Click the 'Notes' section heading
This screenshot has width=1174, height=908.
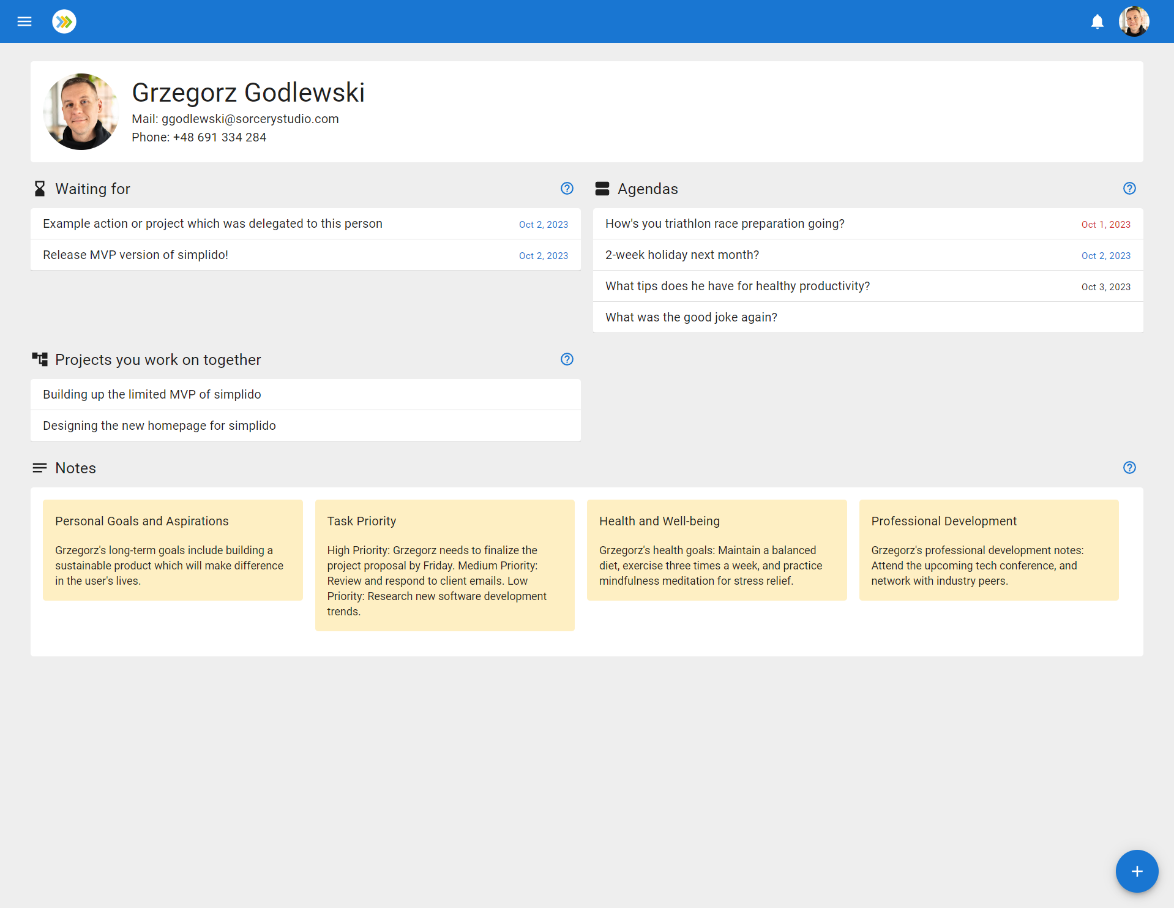point(75,468)
